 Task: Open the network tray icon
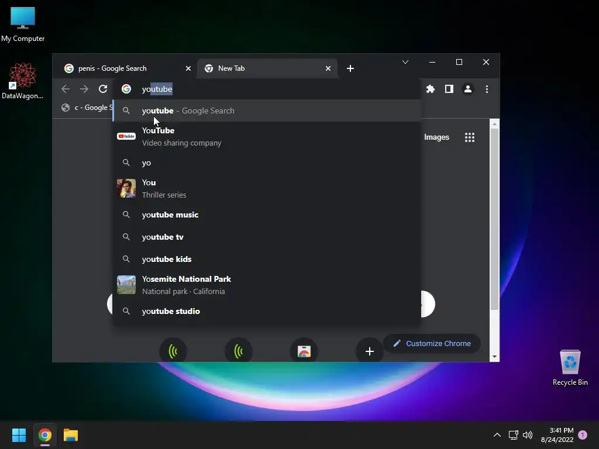click(514, 435)
